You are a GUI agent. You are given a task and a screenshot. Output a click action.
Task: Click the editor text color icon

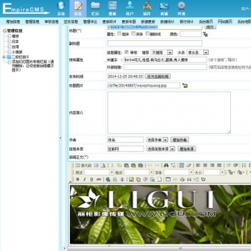click(231, 173)
